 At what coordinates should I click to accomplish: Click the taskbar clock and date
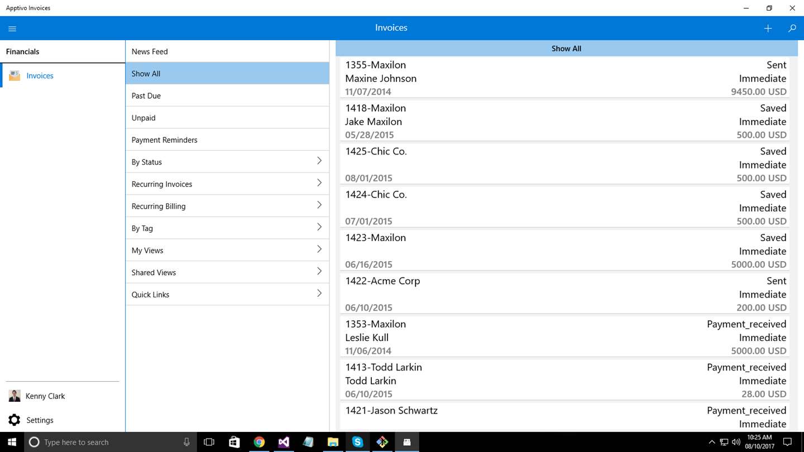click(x=760, y=442)
